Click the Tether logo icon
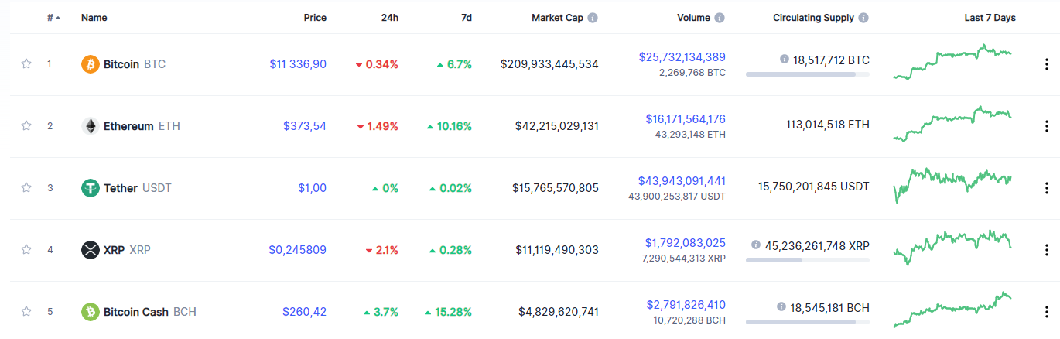This screenshot has width=1060, height=339. 91,188
